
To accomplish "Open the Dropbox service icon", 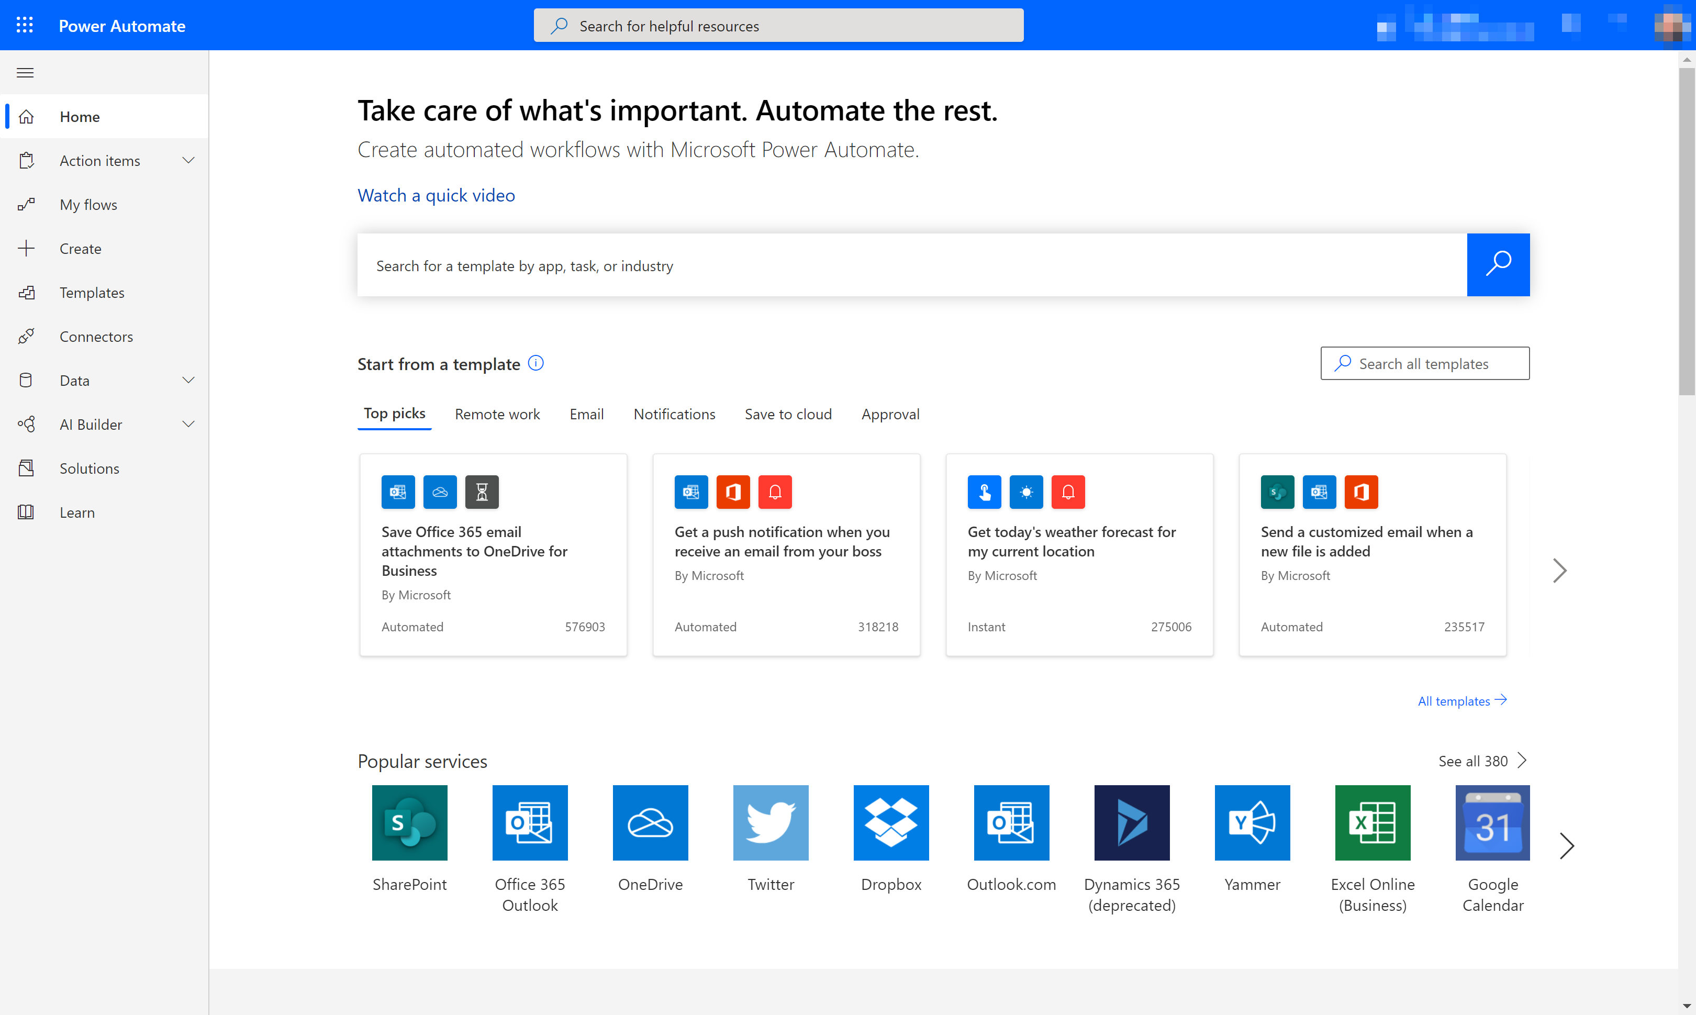I will (890, 822).
